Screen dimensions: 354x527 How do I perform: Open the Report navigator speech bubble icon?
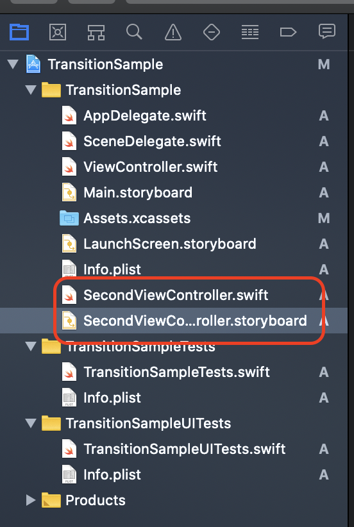(x=327, y=32)
